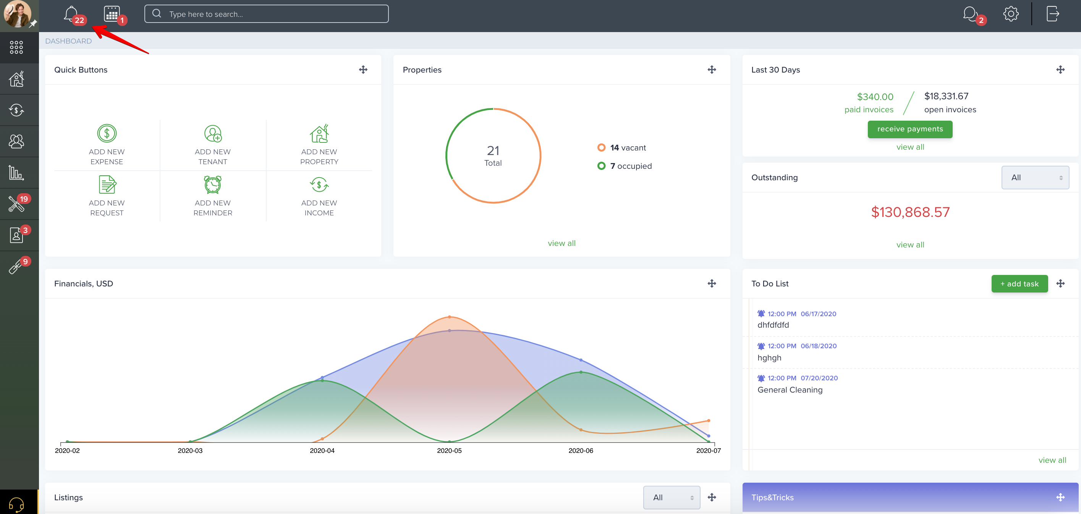Screen dimensions: 1081x514
Task: Click orange peak point at 2020-05
Action: point(449,317)
